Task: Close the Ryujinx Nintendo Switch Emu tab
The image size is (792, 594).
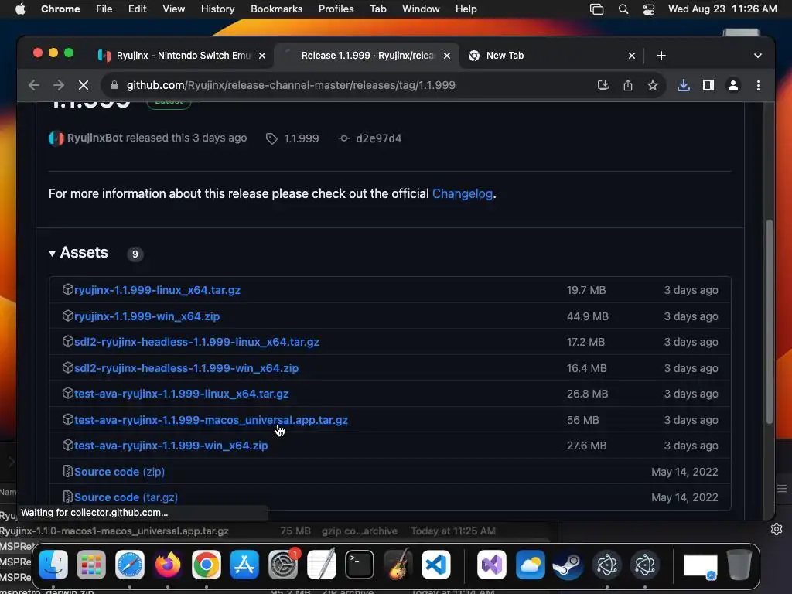Action: [262, 56]
